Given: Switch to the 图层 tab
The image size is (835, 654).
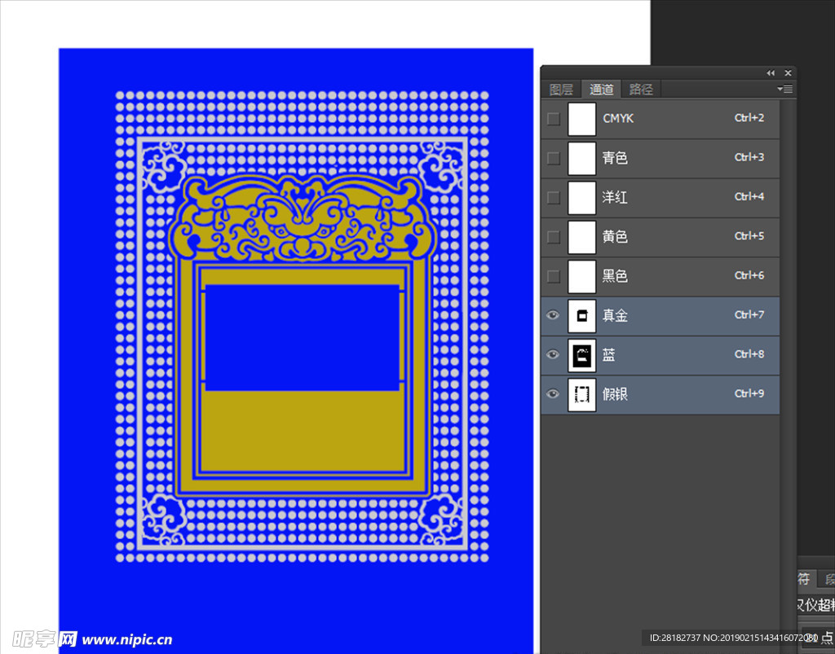Looking at the screenshot, I should pos(561,90).
